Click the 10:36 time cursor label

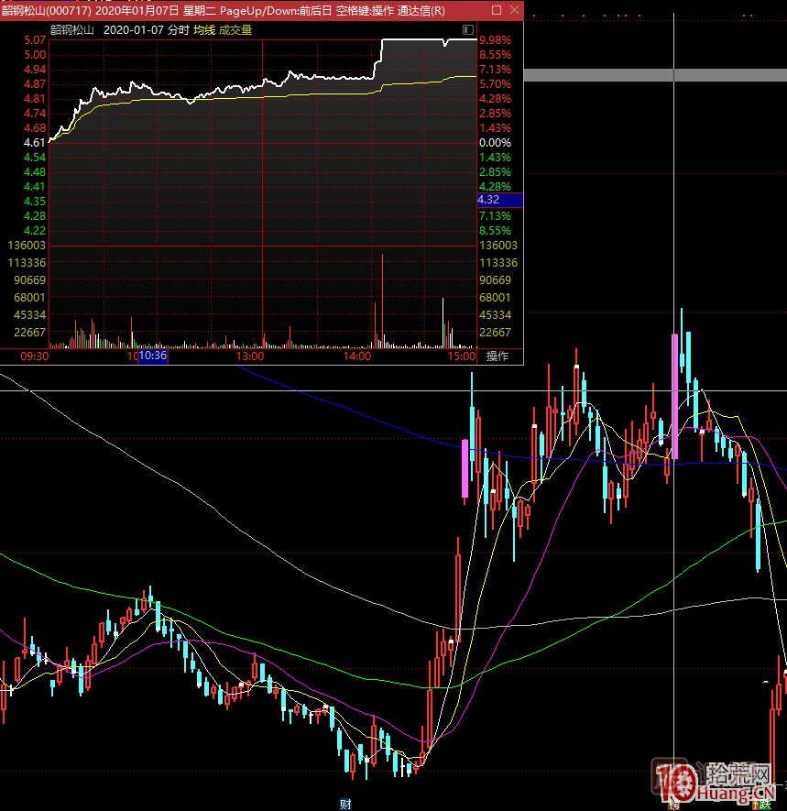153,356
